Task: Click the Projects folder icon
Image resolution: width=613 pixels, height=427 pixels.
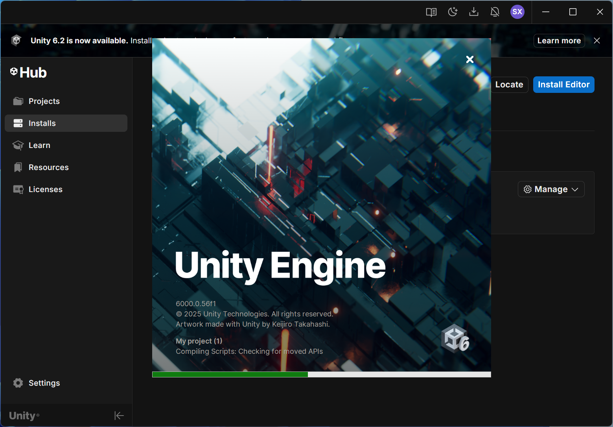Action: (x=18, y=101)
